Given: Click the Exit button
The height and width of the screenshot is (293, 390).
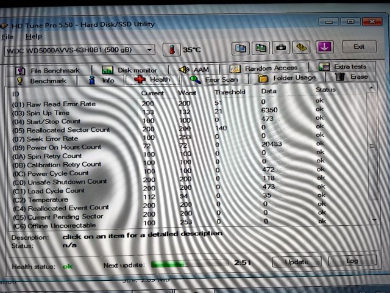Looking at the screenshot, I should 359,46.
